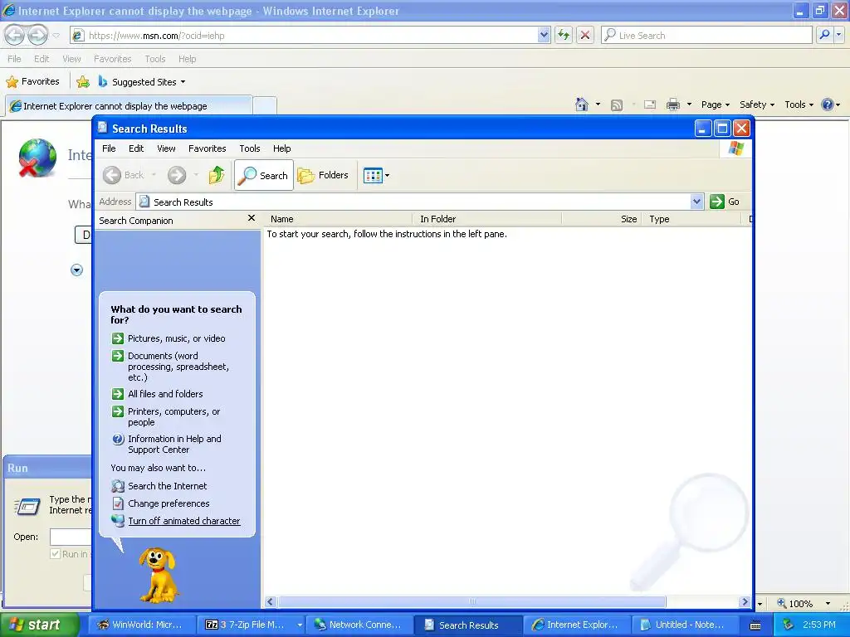Open IE zoom level 100% control

click(804, 604)
